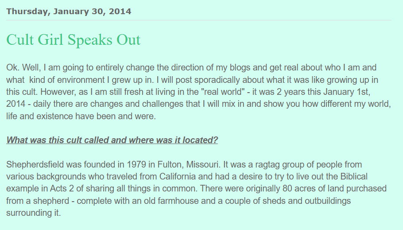This screenshot has height=230, width=403.
Task: Click the Fulton, Missouri text
Action: 189,164
